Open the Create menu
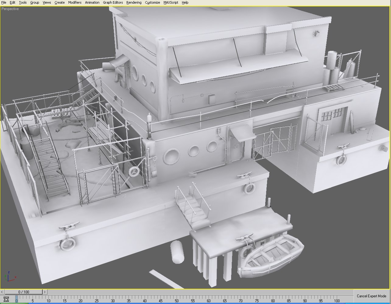391x304 pixels. coord(59,2)
